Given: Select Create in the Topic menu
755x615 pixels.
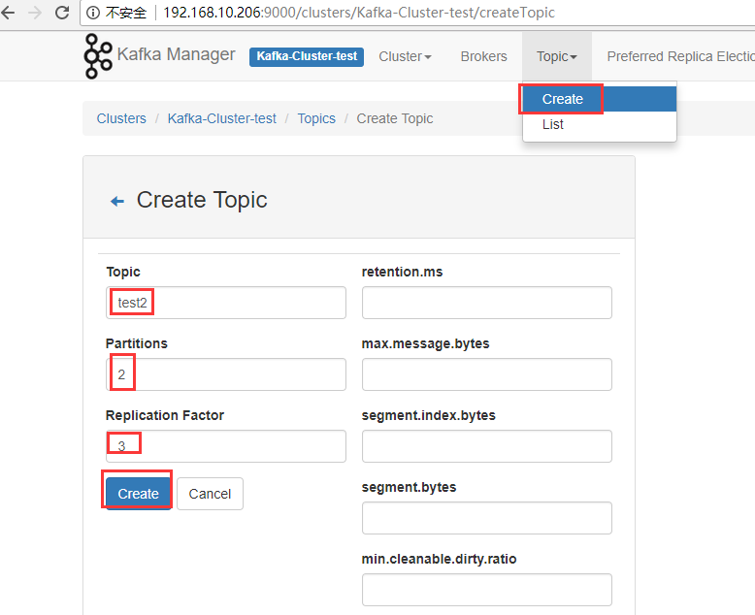Looking at the screenshot, I should (600, 99).
